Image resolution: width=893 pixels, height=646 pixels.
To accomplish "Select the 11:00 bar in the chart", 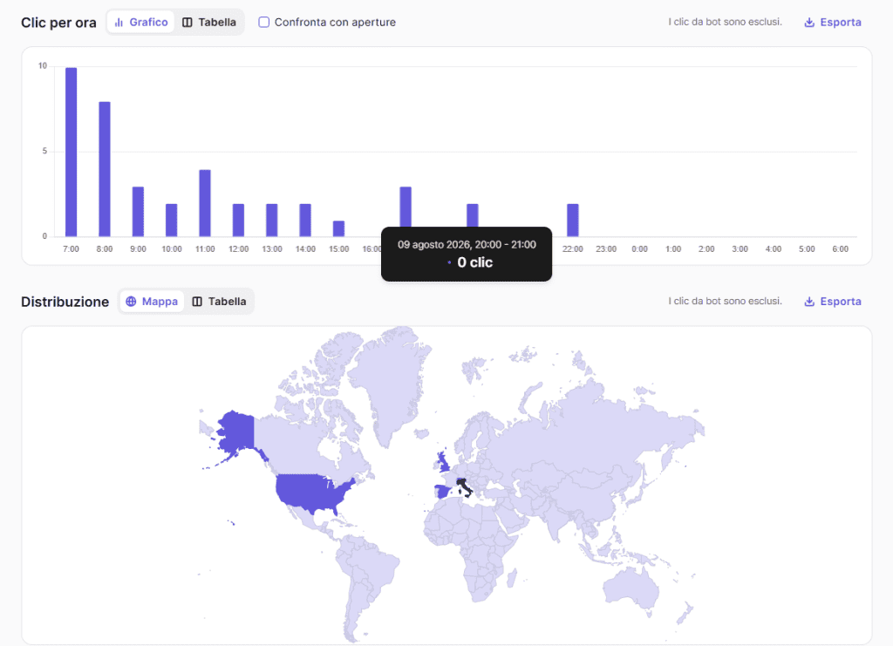I will (205, 202).
